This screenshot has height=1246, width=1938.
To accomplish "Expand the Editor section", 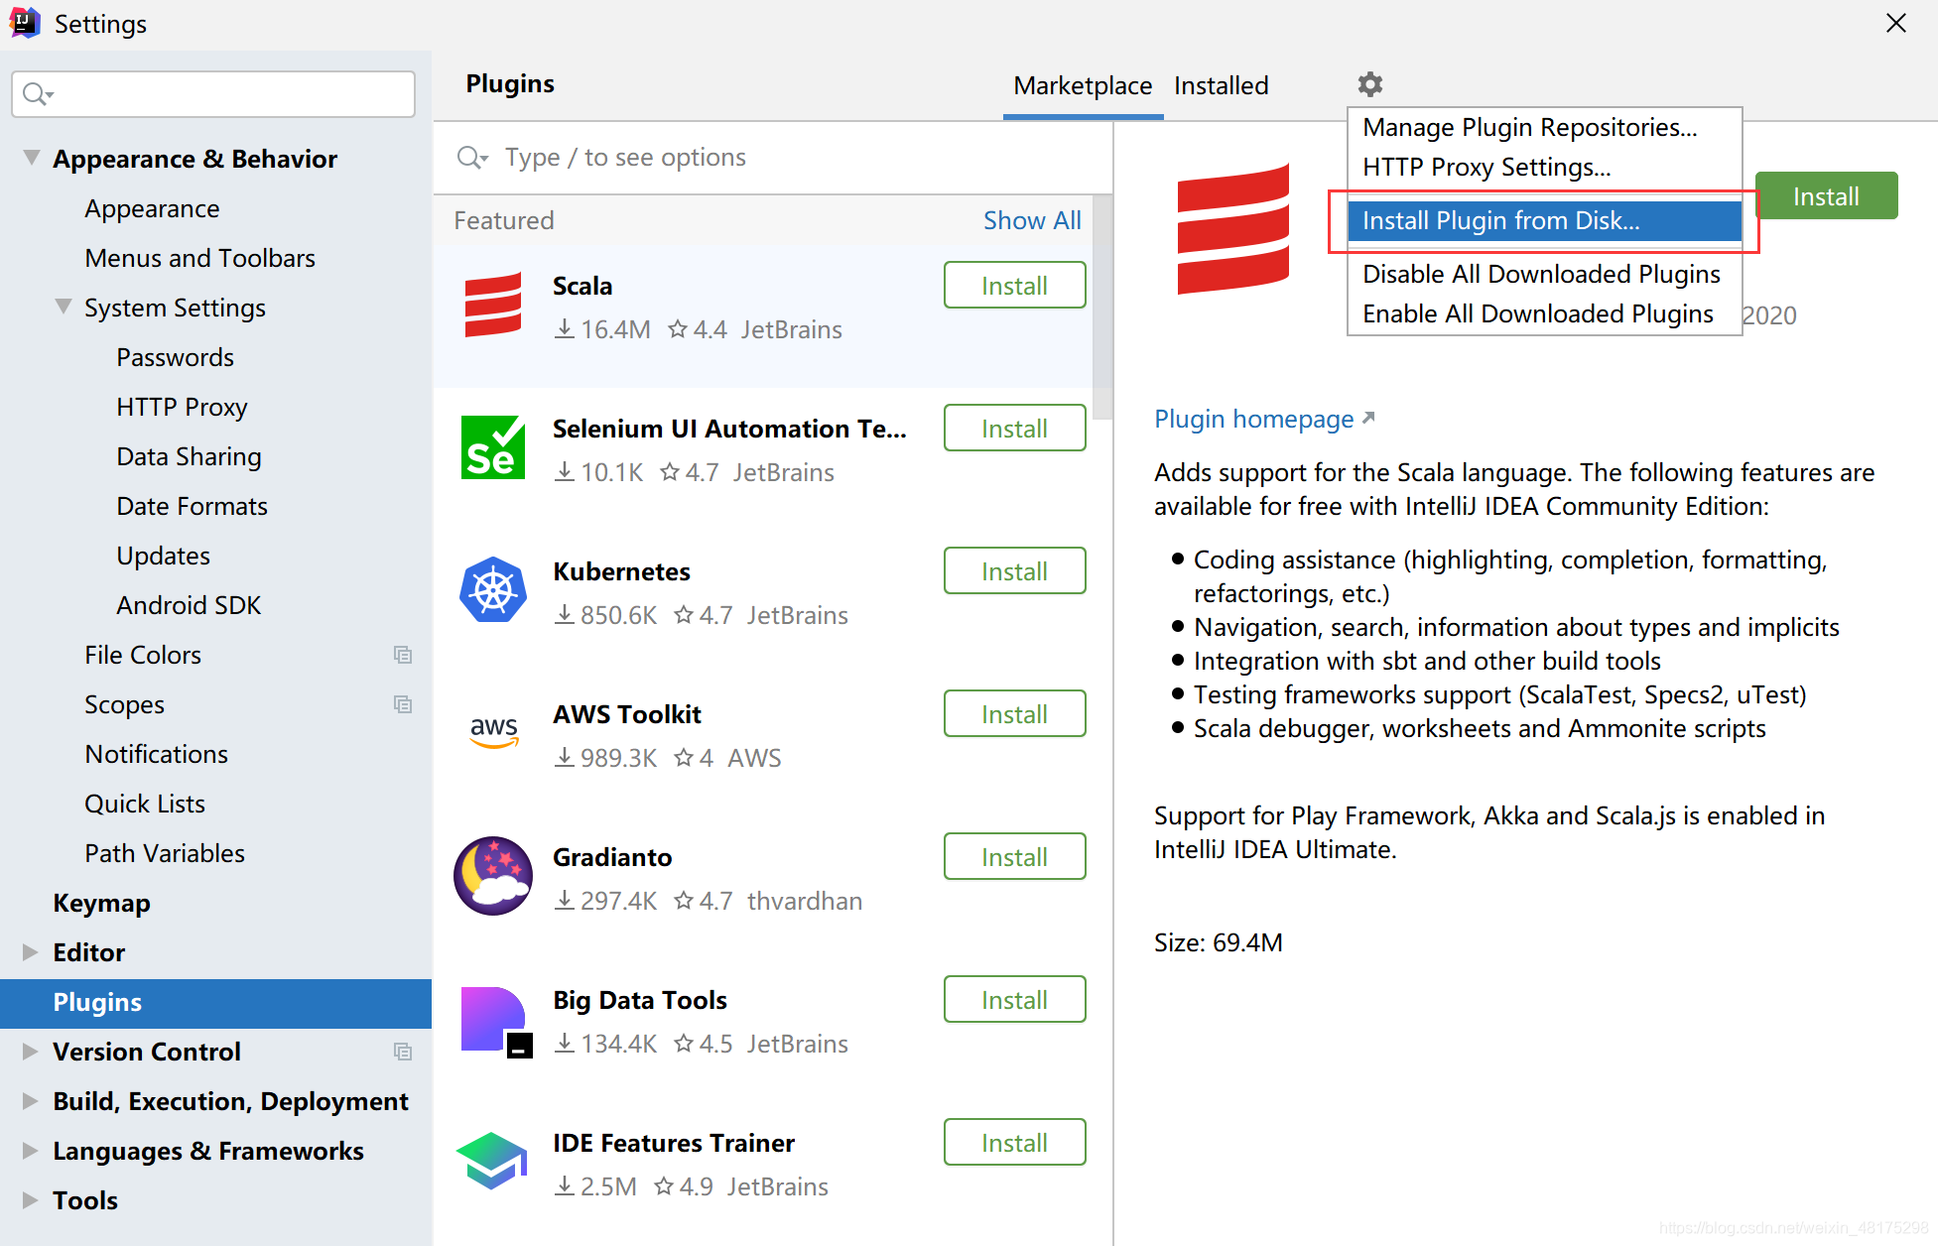I will click(x=31, y=952).
